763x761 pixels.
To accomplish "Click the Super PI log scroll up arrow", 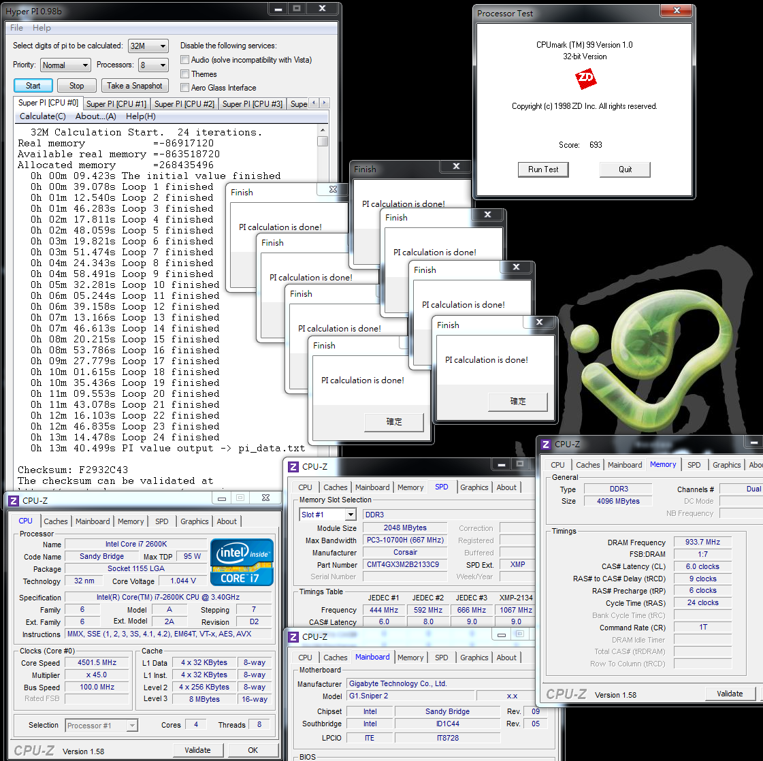I will pos(322,130).
